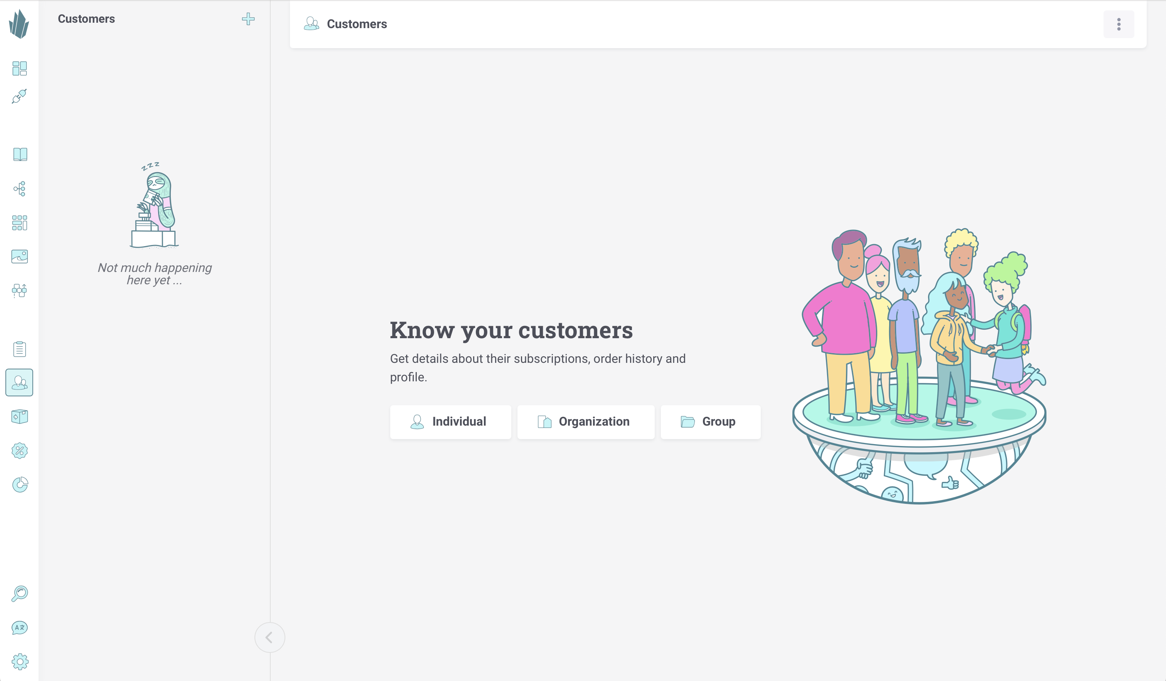Click the Image/media panel icon
The image size is (1166, 681).
pos(20,256)
